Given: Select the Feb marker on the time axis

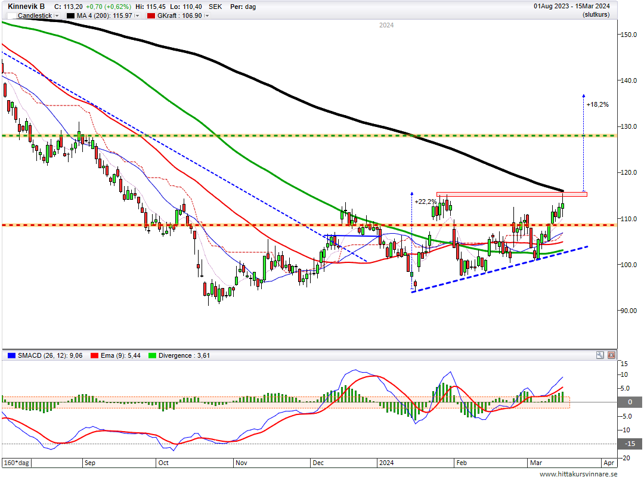Looking at the screenshot, I should coord(462,463).
